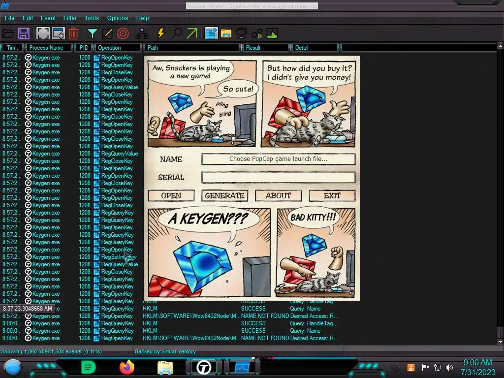Toggle Show Profiling Events icon
Screen dimensions: 504x378
[272, 33]
